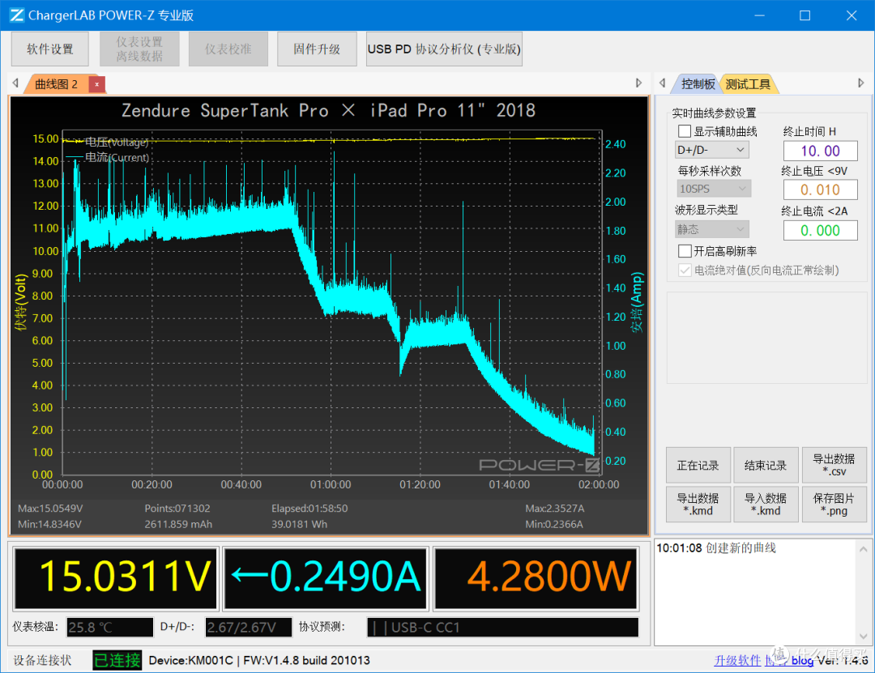Log panel scrollbar down arrow
The width and height of the screenshot is (875, 673).
pyautogui.click(x=863, y=637)
